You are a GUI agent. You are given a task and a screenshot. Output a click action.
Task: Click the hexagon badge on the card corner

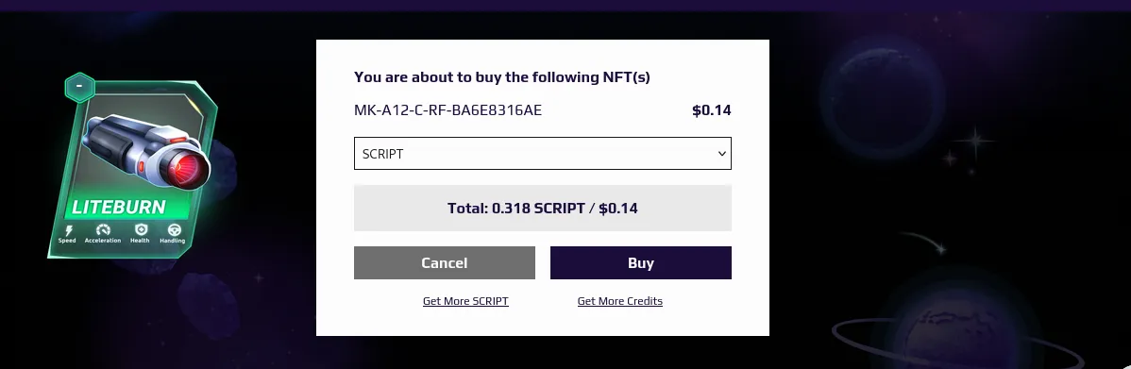[x=79, y=87]
